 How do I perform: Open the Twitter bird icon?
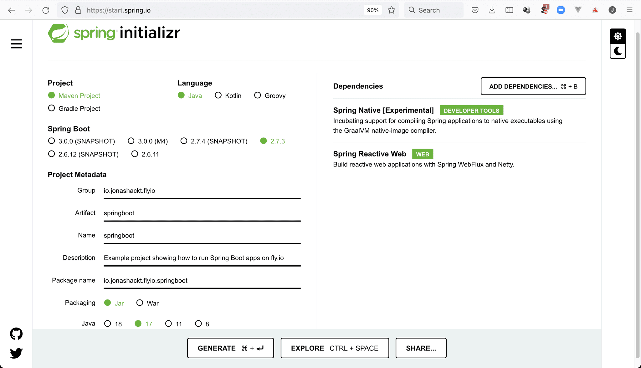[x=16, y=353]
